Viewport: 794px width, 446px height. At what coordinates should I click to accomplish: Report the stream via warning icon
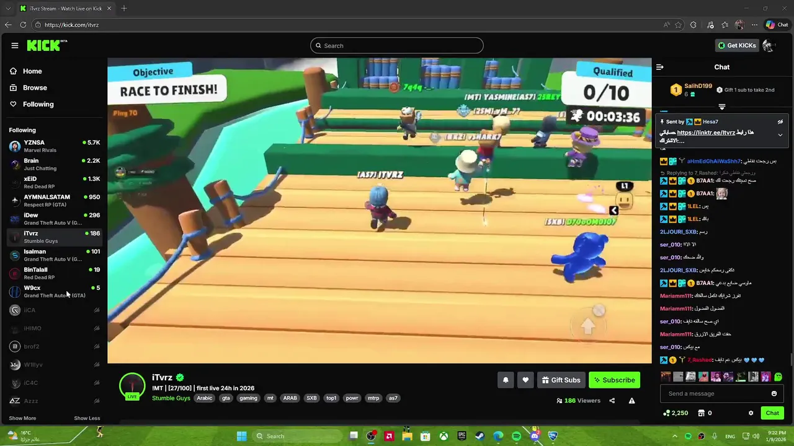point(631,401)
